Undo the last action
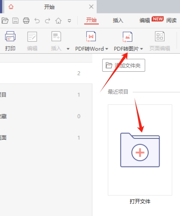 tap(37, 21)
